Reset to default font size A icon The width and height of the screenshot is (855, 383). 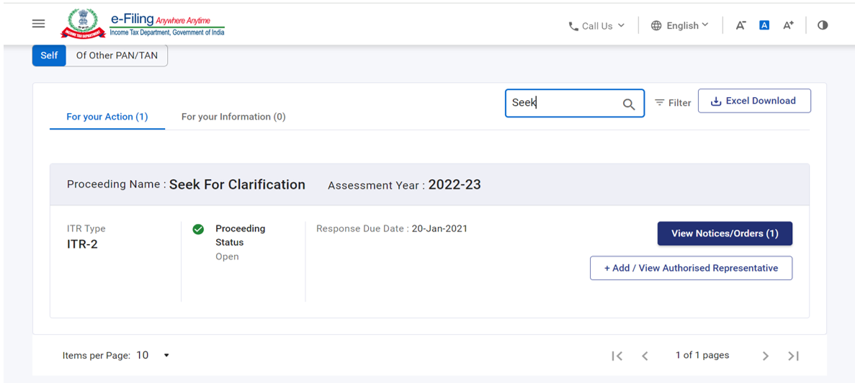click(764, 25)
